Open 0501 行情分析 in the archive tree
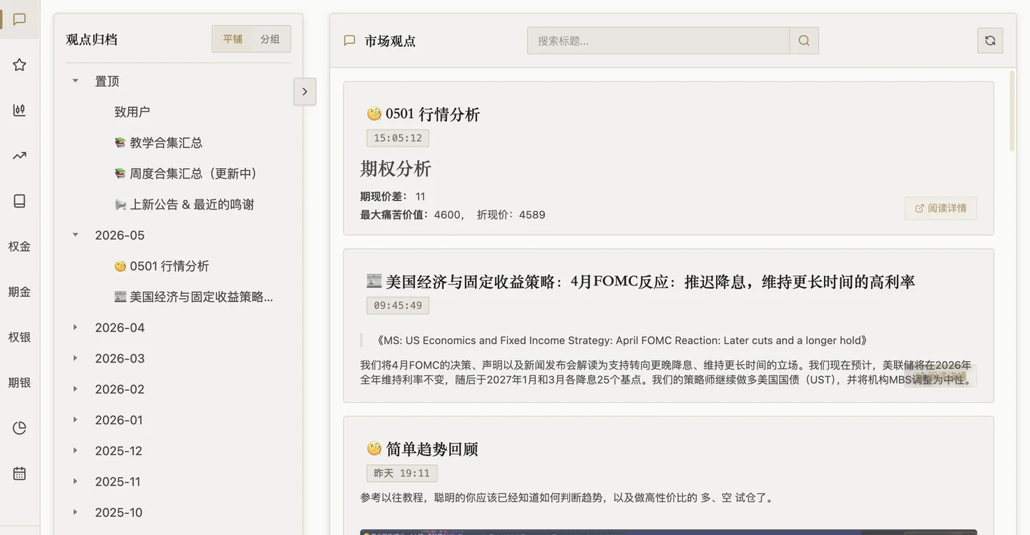 click(x=162, y=266)
